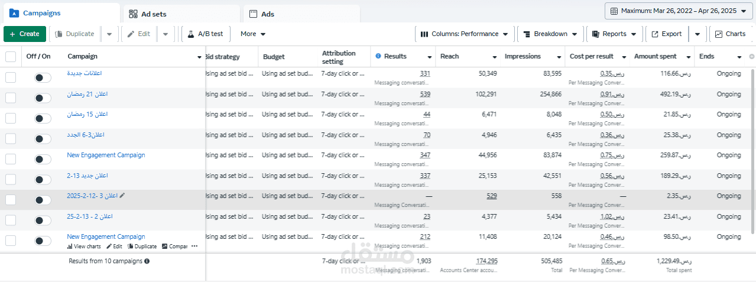Click the vertical scrollbar on the table

(752, 148)
